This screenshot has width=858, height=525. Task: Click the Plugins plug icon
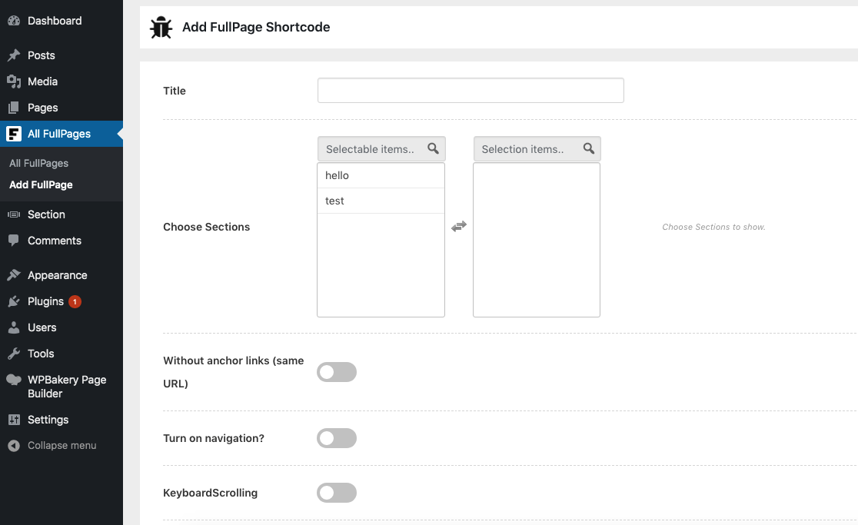[14, 301]
